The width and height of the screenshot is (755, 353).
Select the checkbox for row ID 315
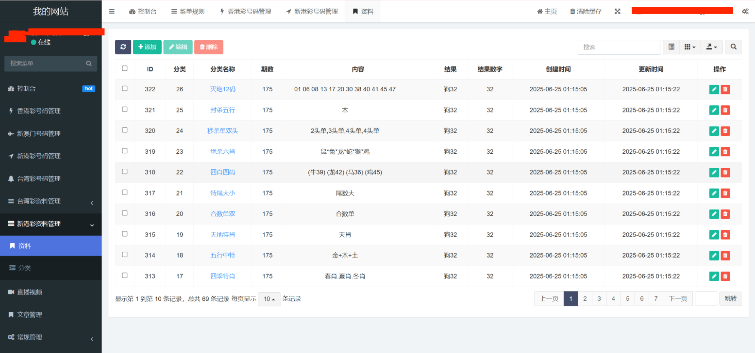tap(125, 234)
